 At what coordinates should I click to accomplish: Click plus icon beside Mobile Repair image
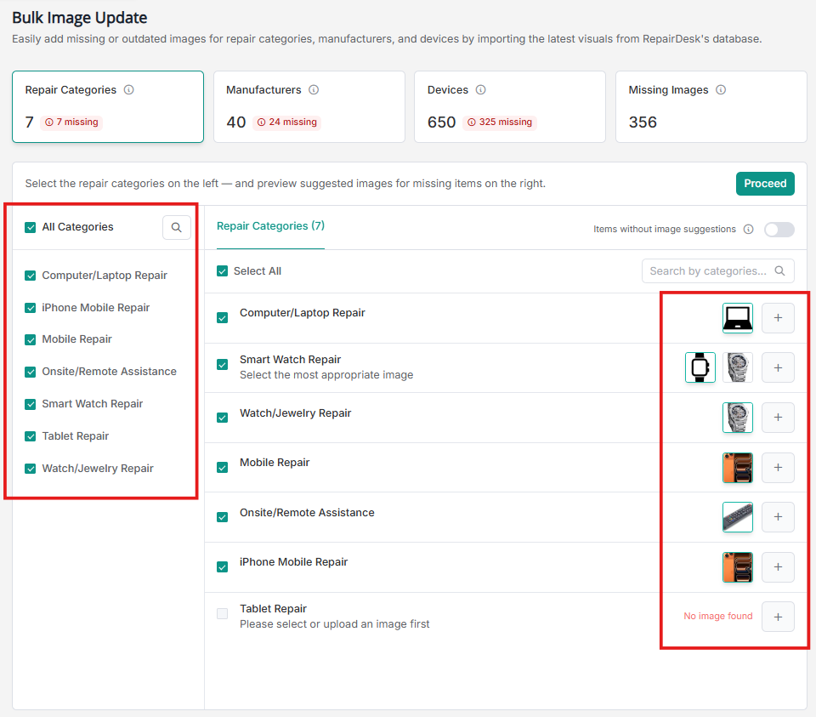point(778,467)
